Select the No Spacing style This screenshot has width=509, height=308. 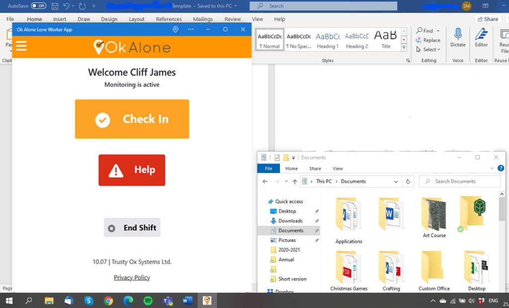[x=299, y=40]
